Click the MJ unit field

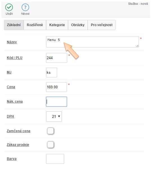point(51,72)
